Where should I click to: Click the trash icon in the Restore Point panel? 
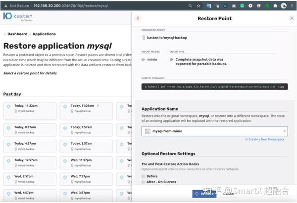(x=138, y=18)
